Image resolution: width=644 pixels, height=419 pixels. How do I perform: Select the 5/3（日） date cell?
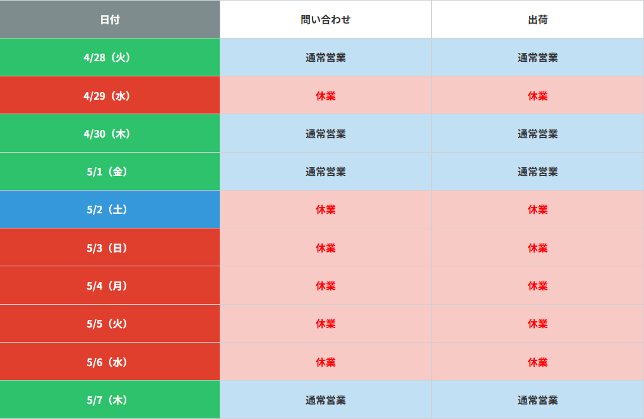[x=110, y=248]
